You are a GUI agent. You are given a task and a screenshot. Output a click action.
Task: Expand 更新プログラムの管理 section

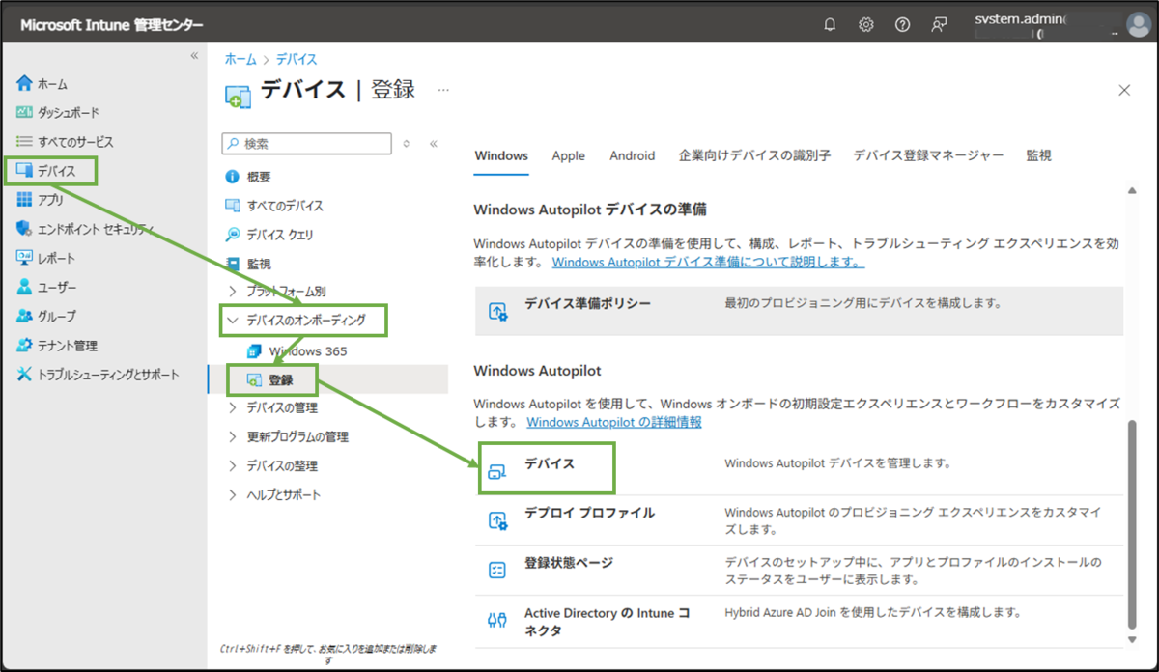click(x=232, y=436)
